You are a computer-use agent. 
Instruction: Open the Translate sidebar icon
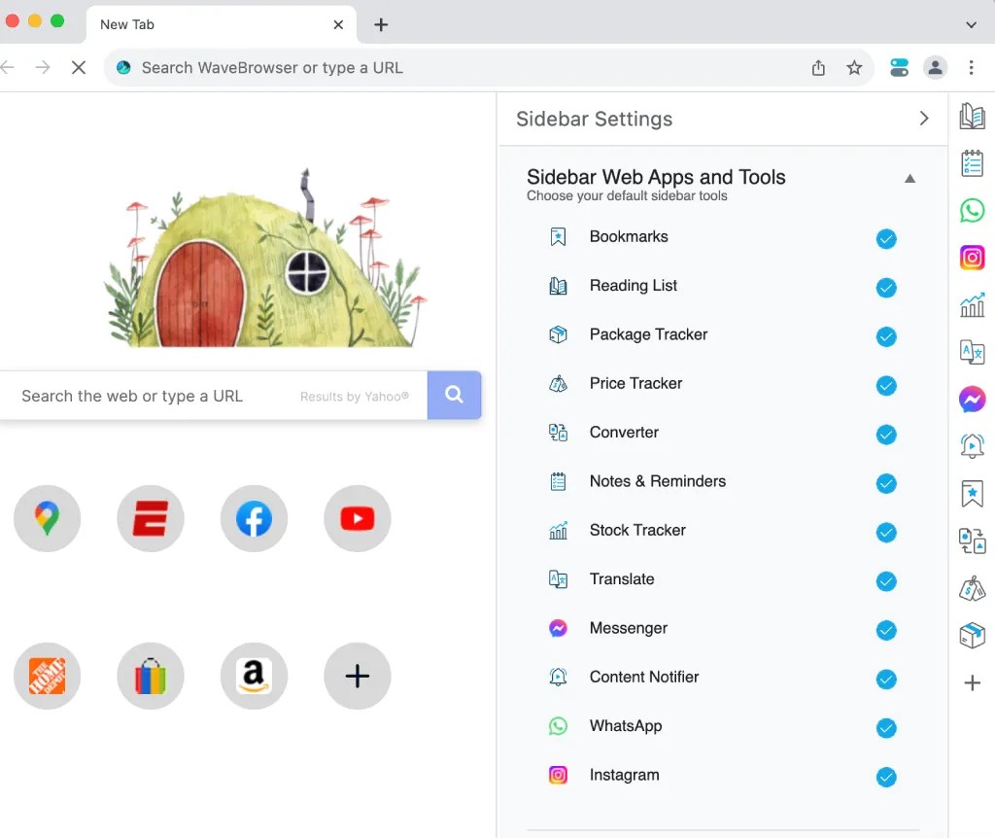pyautogui.click(x=972, y=352)
